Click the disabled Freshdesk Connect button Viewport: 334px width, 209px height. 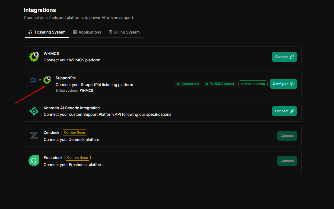coord(287,161)
